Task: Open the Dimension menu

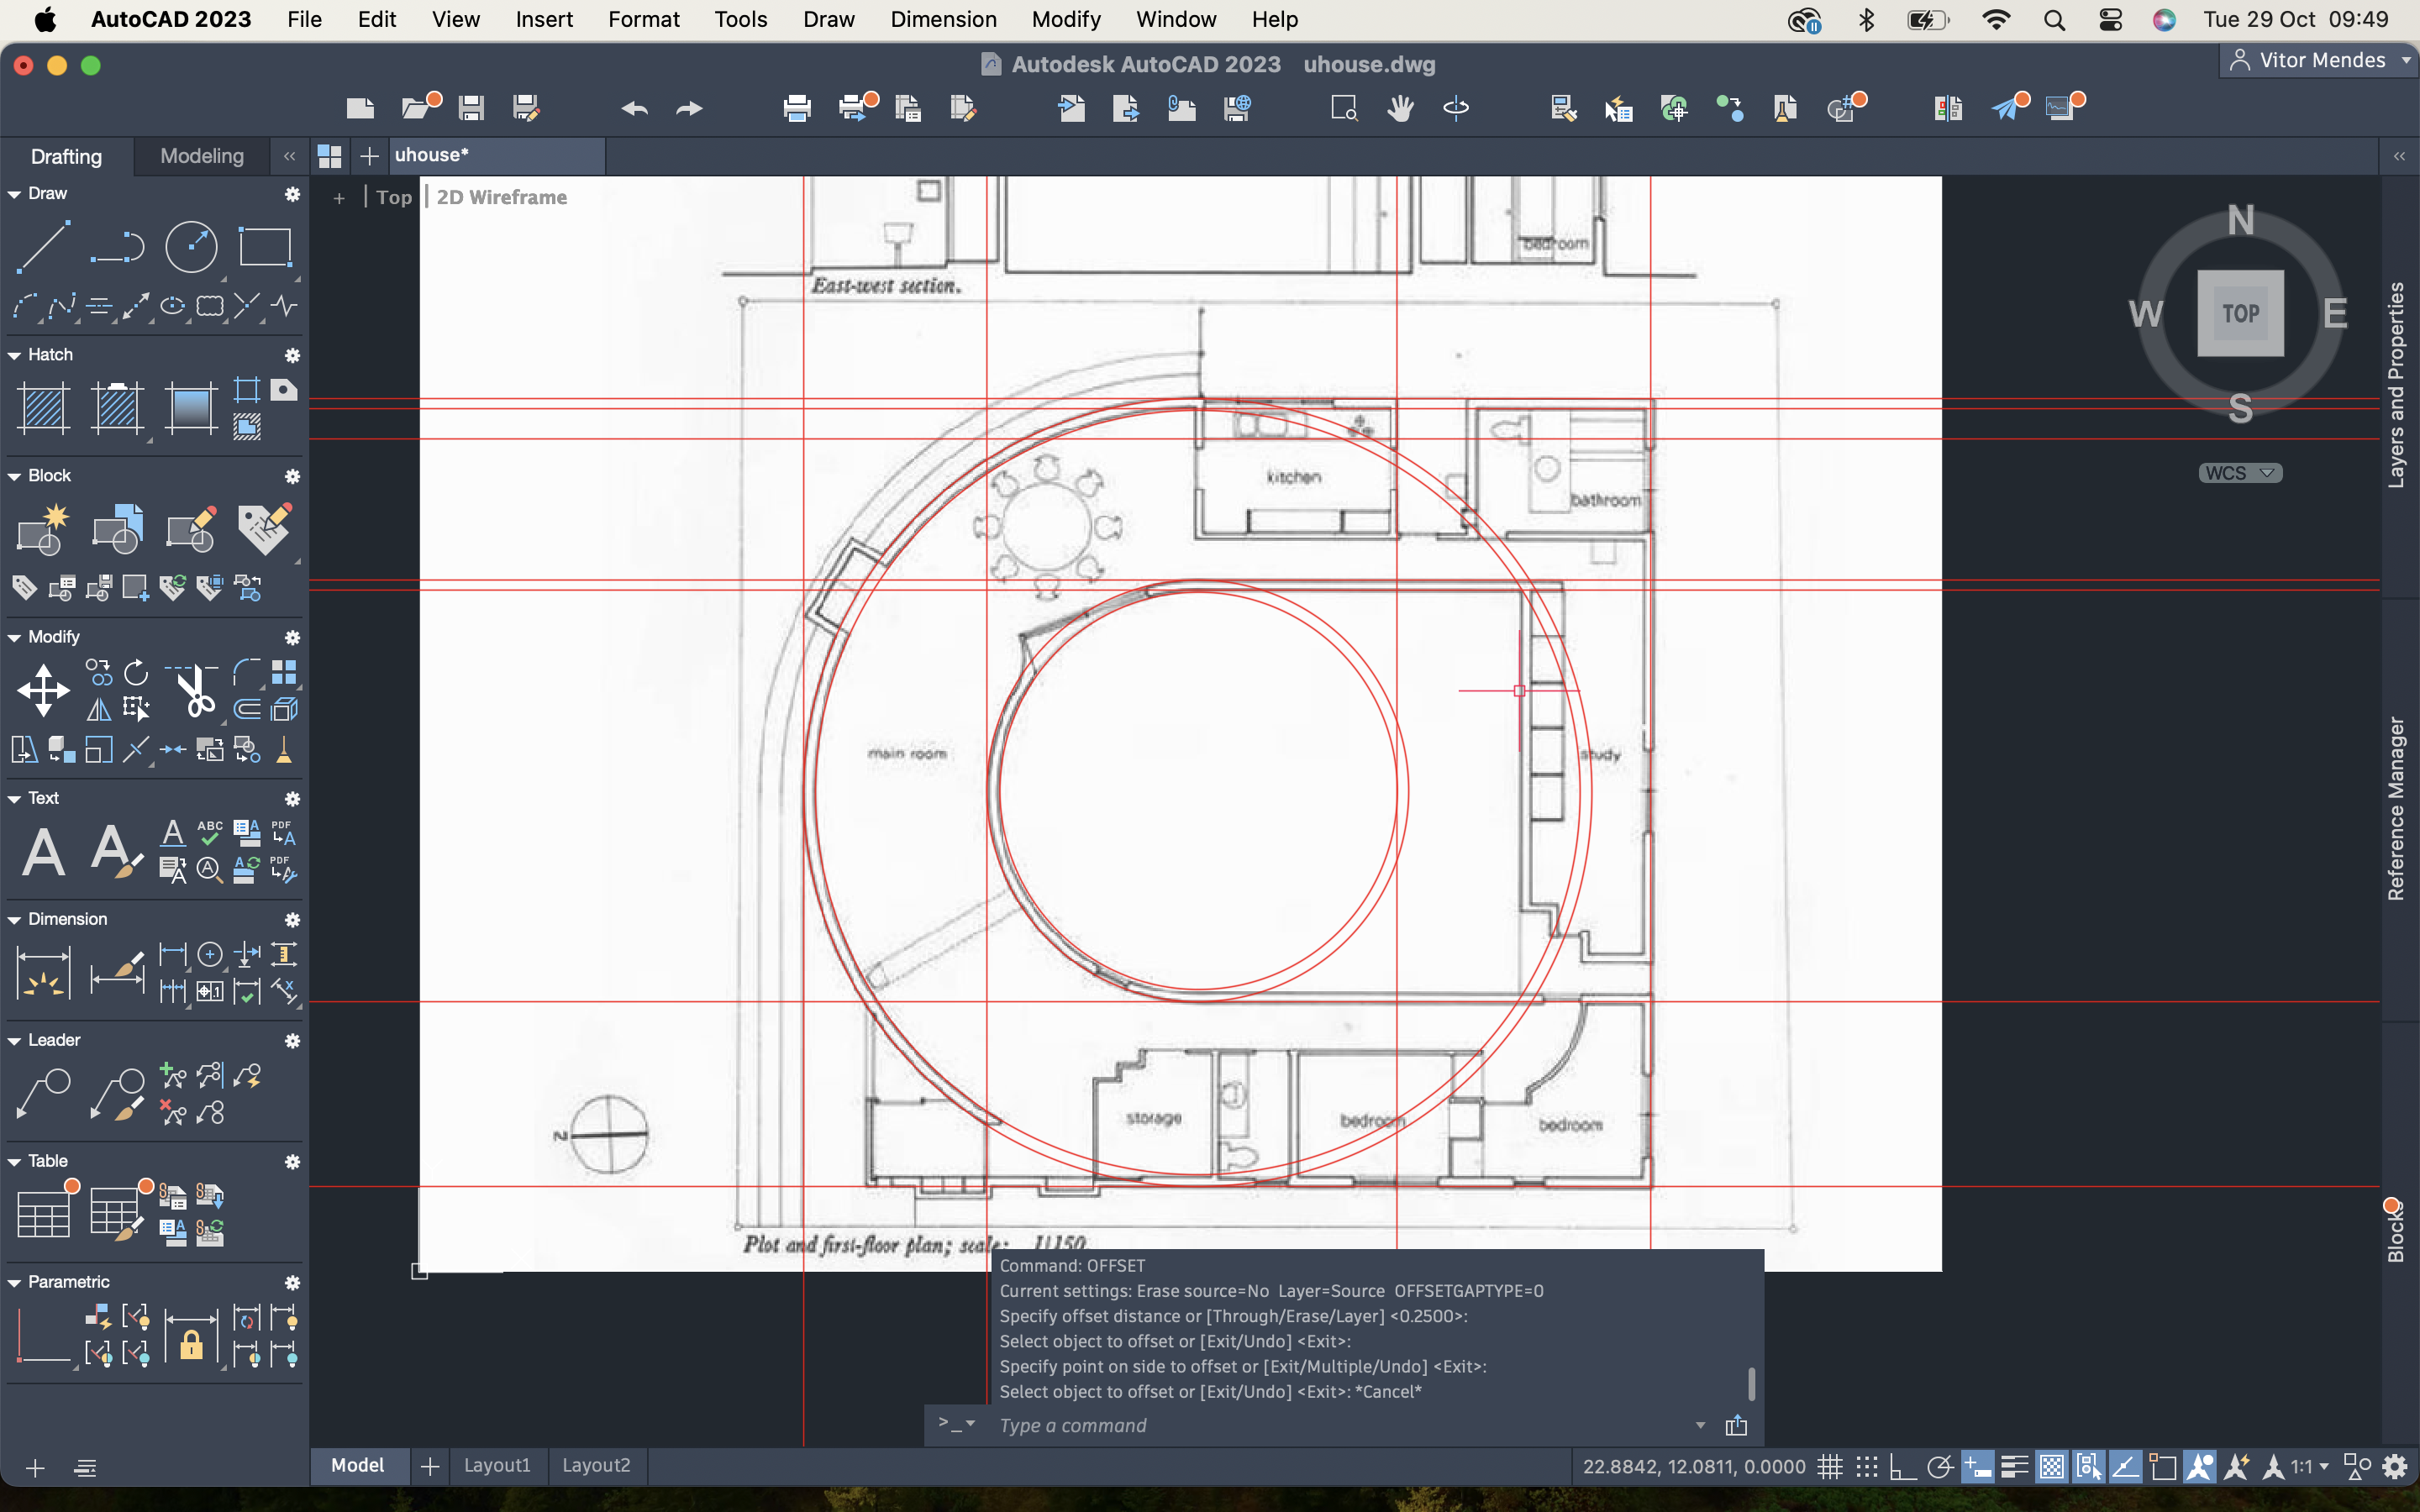Action: [943, 19]
